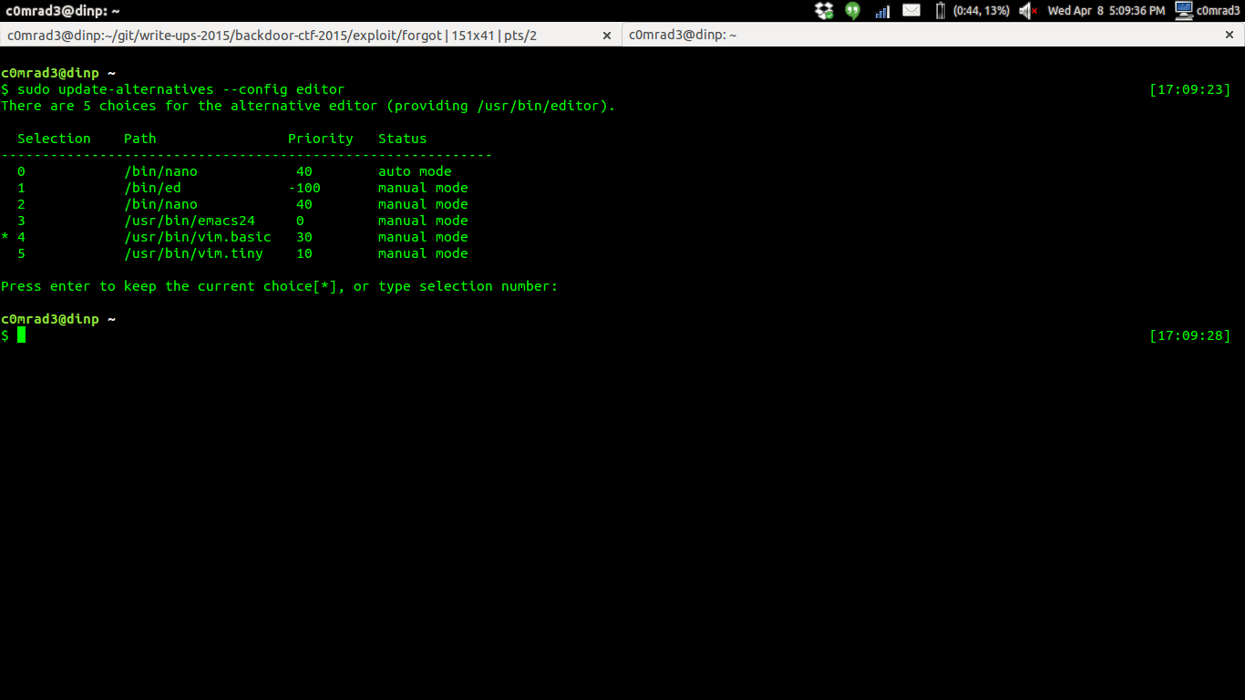This screenshot has width=1245, height=700.
Task: Close the exploit/forgot terminal tab
Action: coord(607,35)
